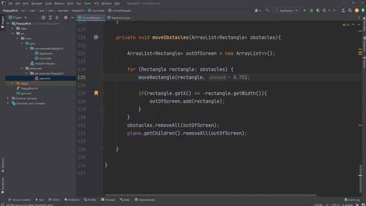Open the Profile run icon in toolbar
366x206 pixels.
(x=324, y=10)
